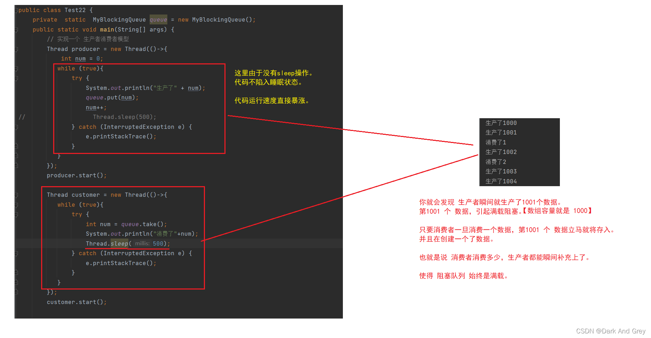Click the 'sleep' method in the customer thread
The width and height of the screenshot is (651, 338).
coord(119,244)
